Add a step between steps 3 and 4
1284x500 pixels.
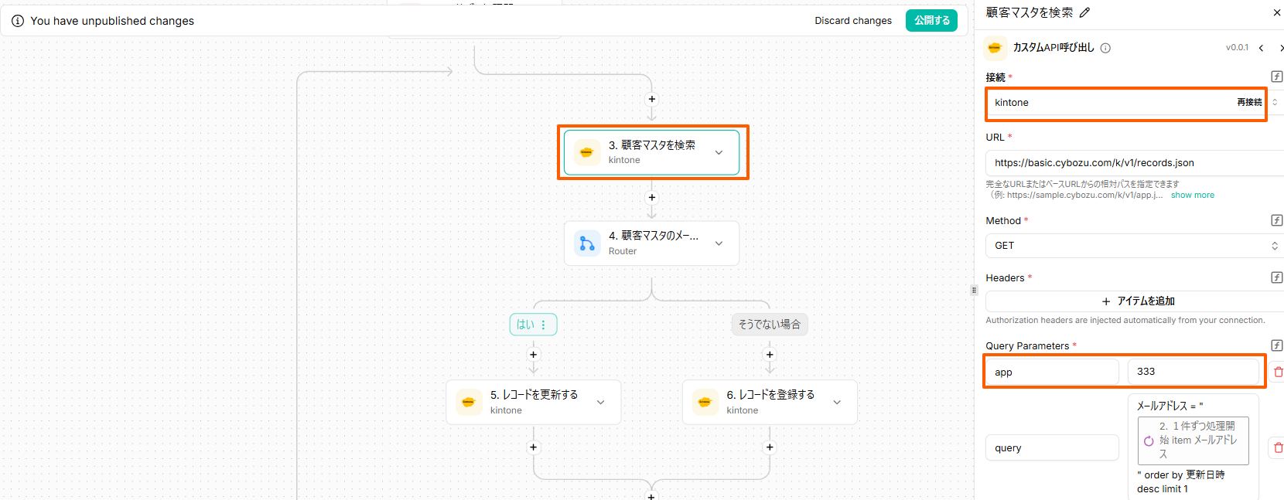tap(651, 197)
